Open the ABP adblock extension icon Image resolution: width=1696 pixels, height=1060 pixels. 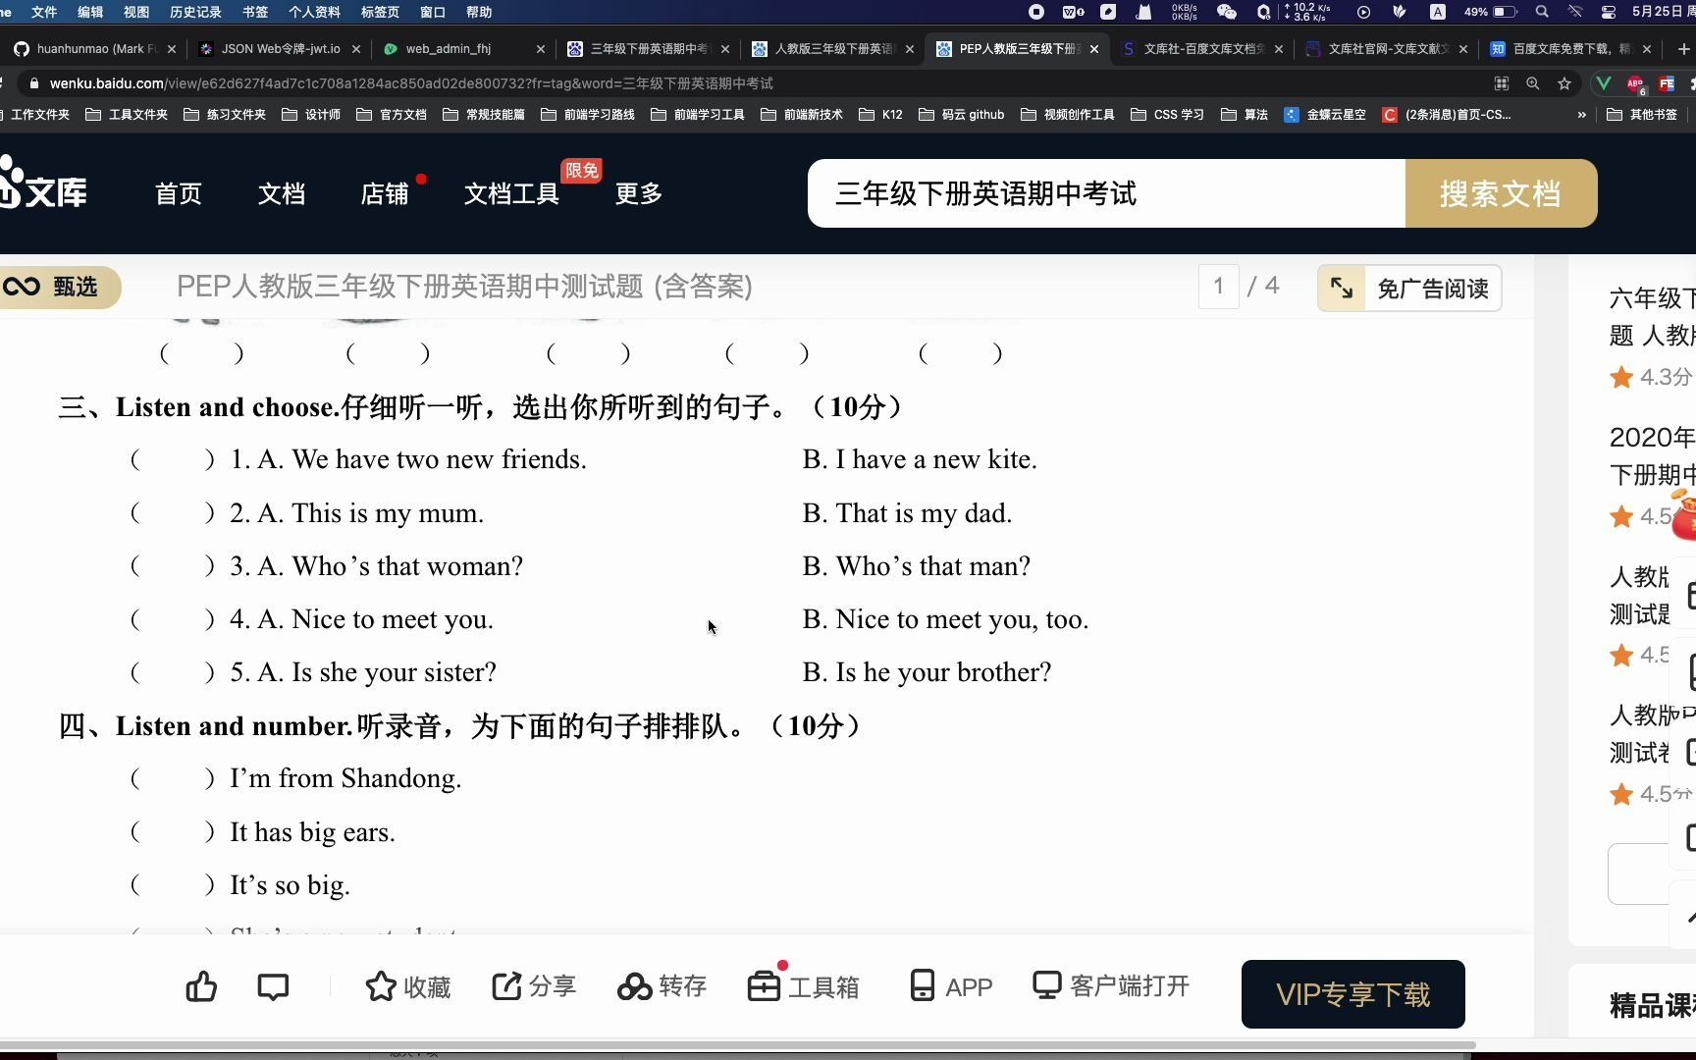tap(1635, 84)
